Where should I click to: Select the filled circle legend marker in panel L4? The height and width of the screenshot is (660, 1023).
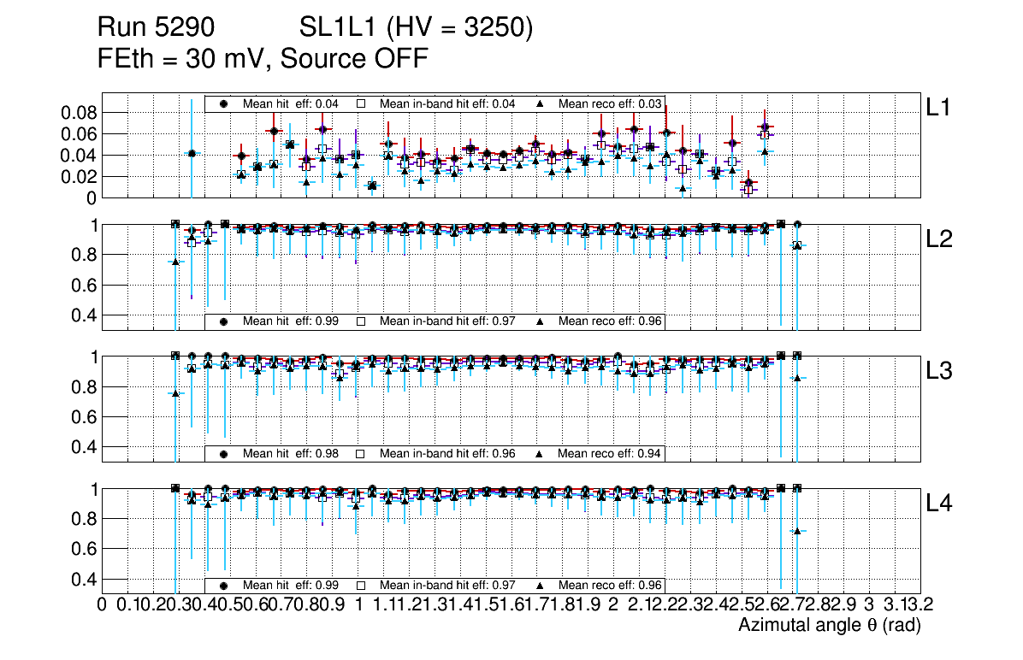(224, 586)
